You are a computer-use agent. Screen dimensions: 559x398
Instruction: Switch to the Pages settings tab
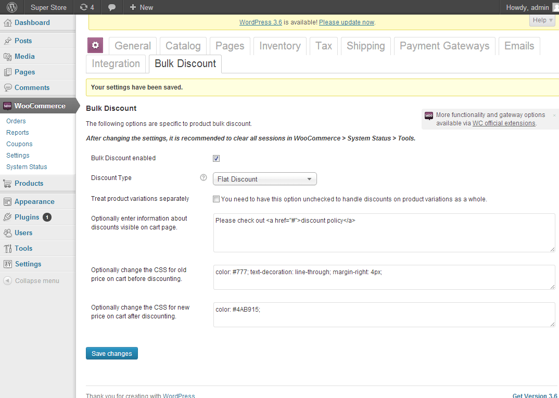click(x=230, y=46)
